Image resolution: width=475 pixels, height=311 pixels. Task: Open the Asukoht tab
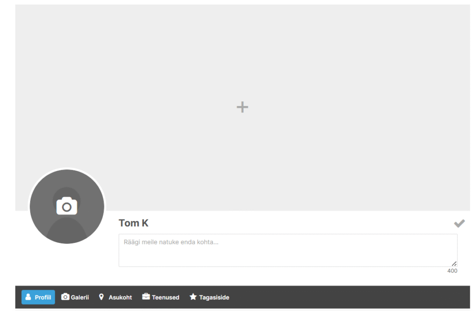(x=116, y=297)
